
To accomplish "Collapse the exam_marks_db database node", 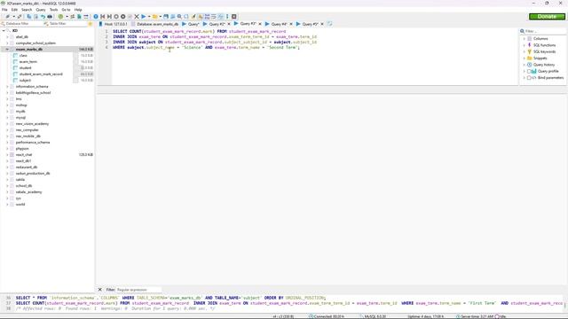I will (x=7, y=50).
